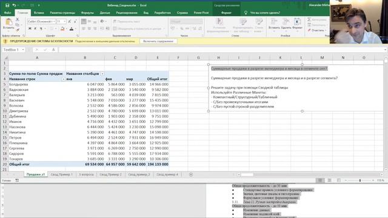Toggle underline (Ч) formatting

[x=41, y=28]
